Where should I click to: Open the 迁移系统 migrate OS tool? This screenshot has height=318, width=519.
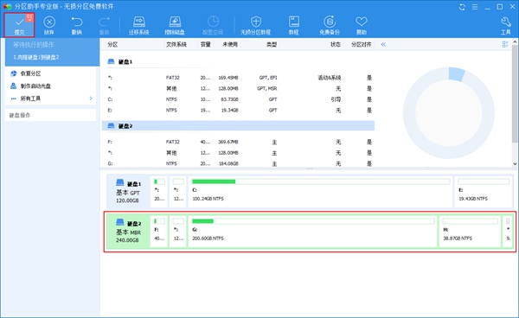pos(138,25)
